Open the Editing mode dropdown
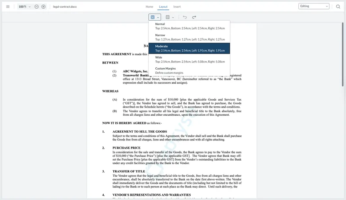 314,6
